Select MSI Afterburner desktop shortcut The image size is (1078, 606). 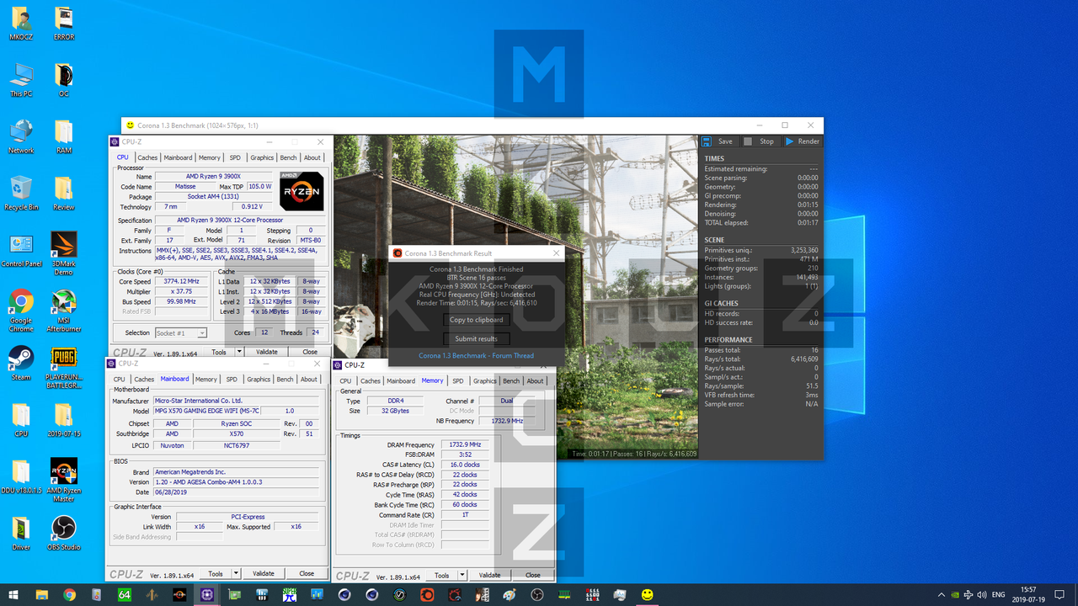[64, 311]
